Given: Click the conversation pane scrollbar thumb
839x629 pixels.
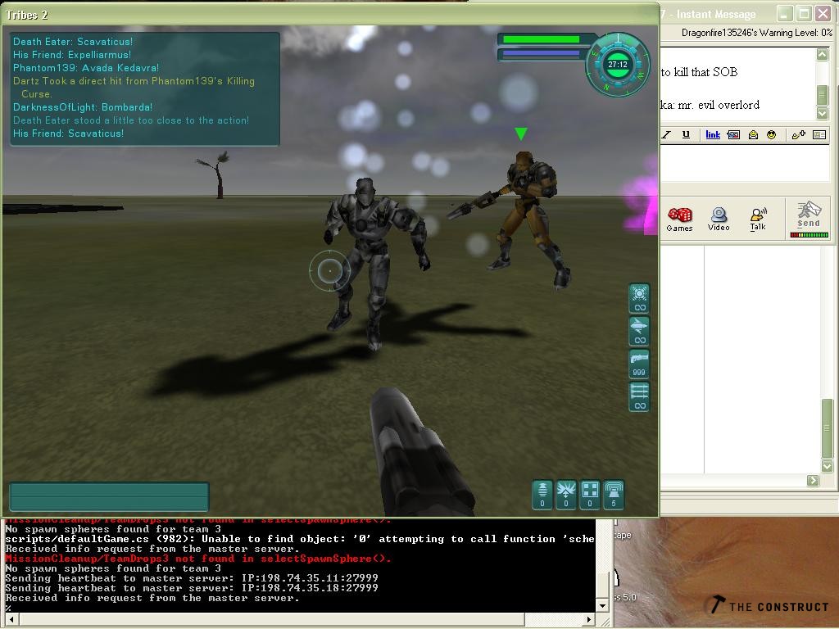Looking at the screenshot, I should coord(823,95).
